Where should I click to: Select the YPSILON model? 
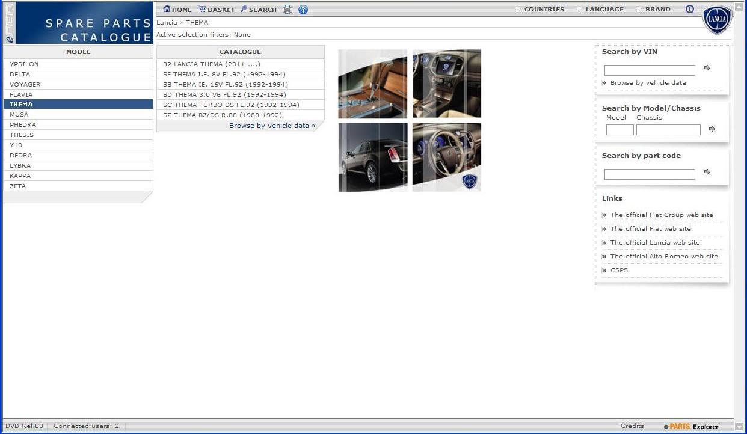78,64
